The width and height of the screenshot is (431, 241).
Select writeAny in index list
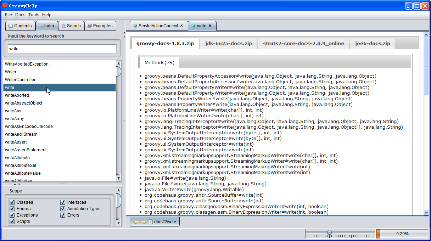(60, 111)
